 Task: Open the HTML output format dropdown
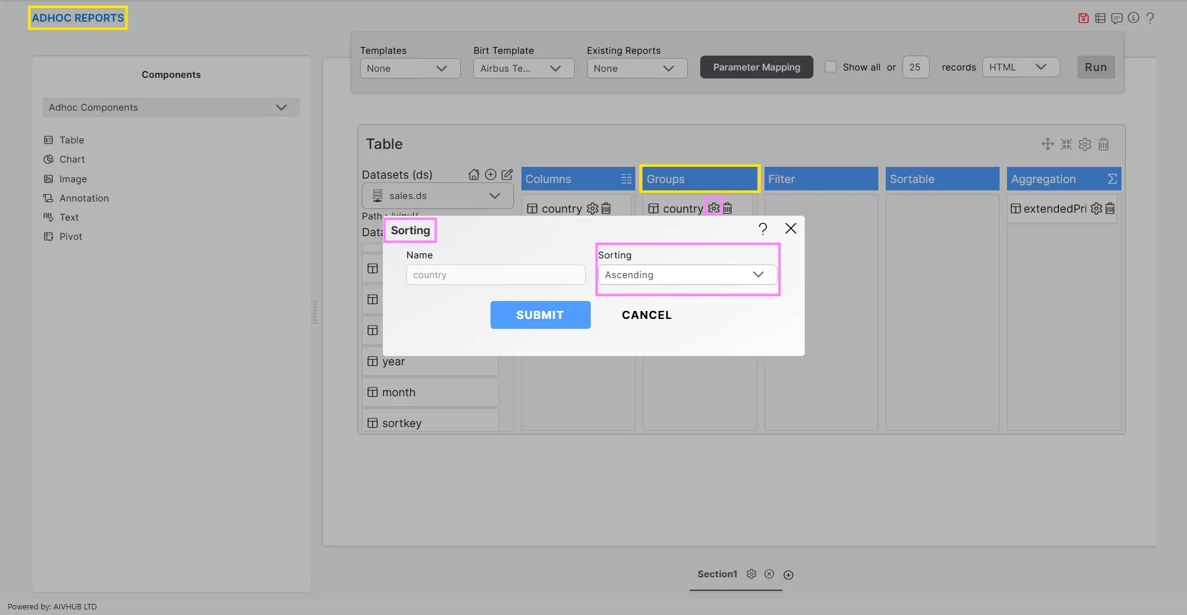(1020, 67)
